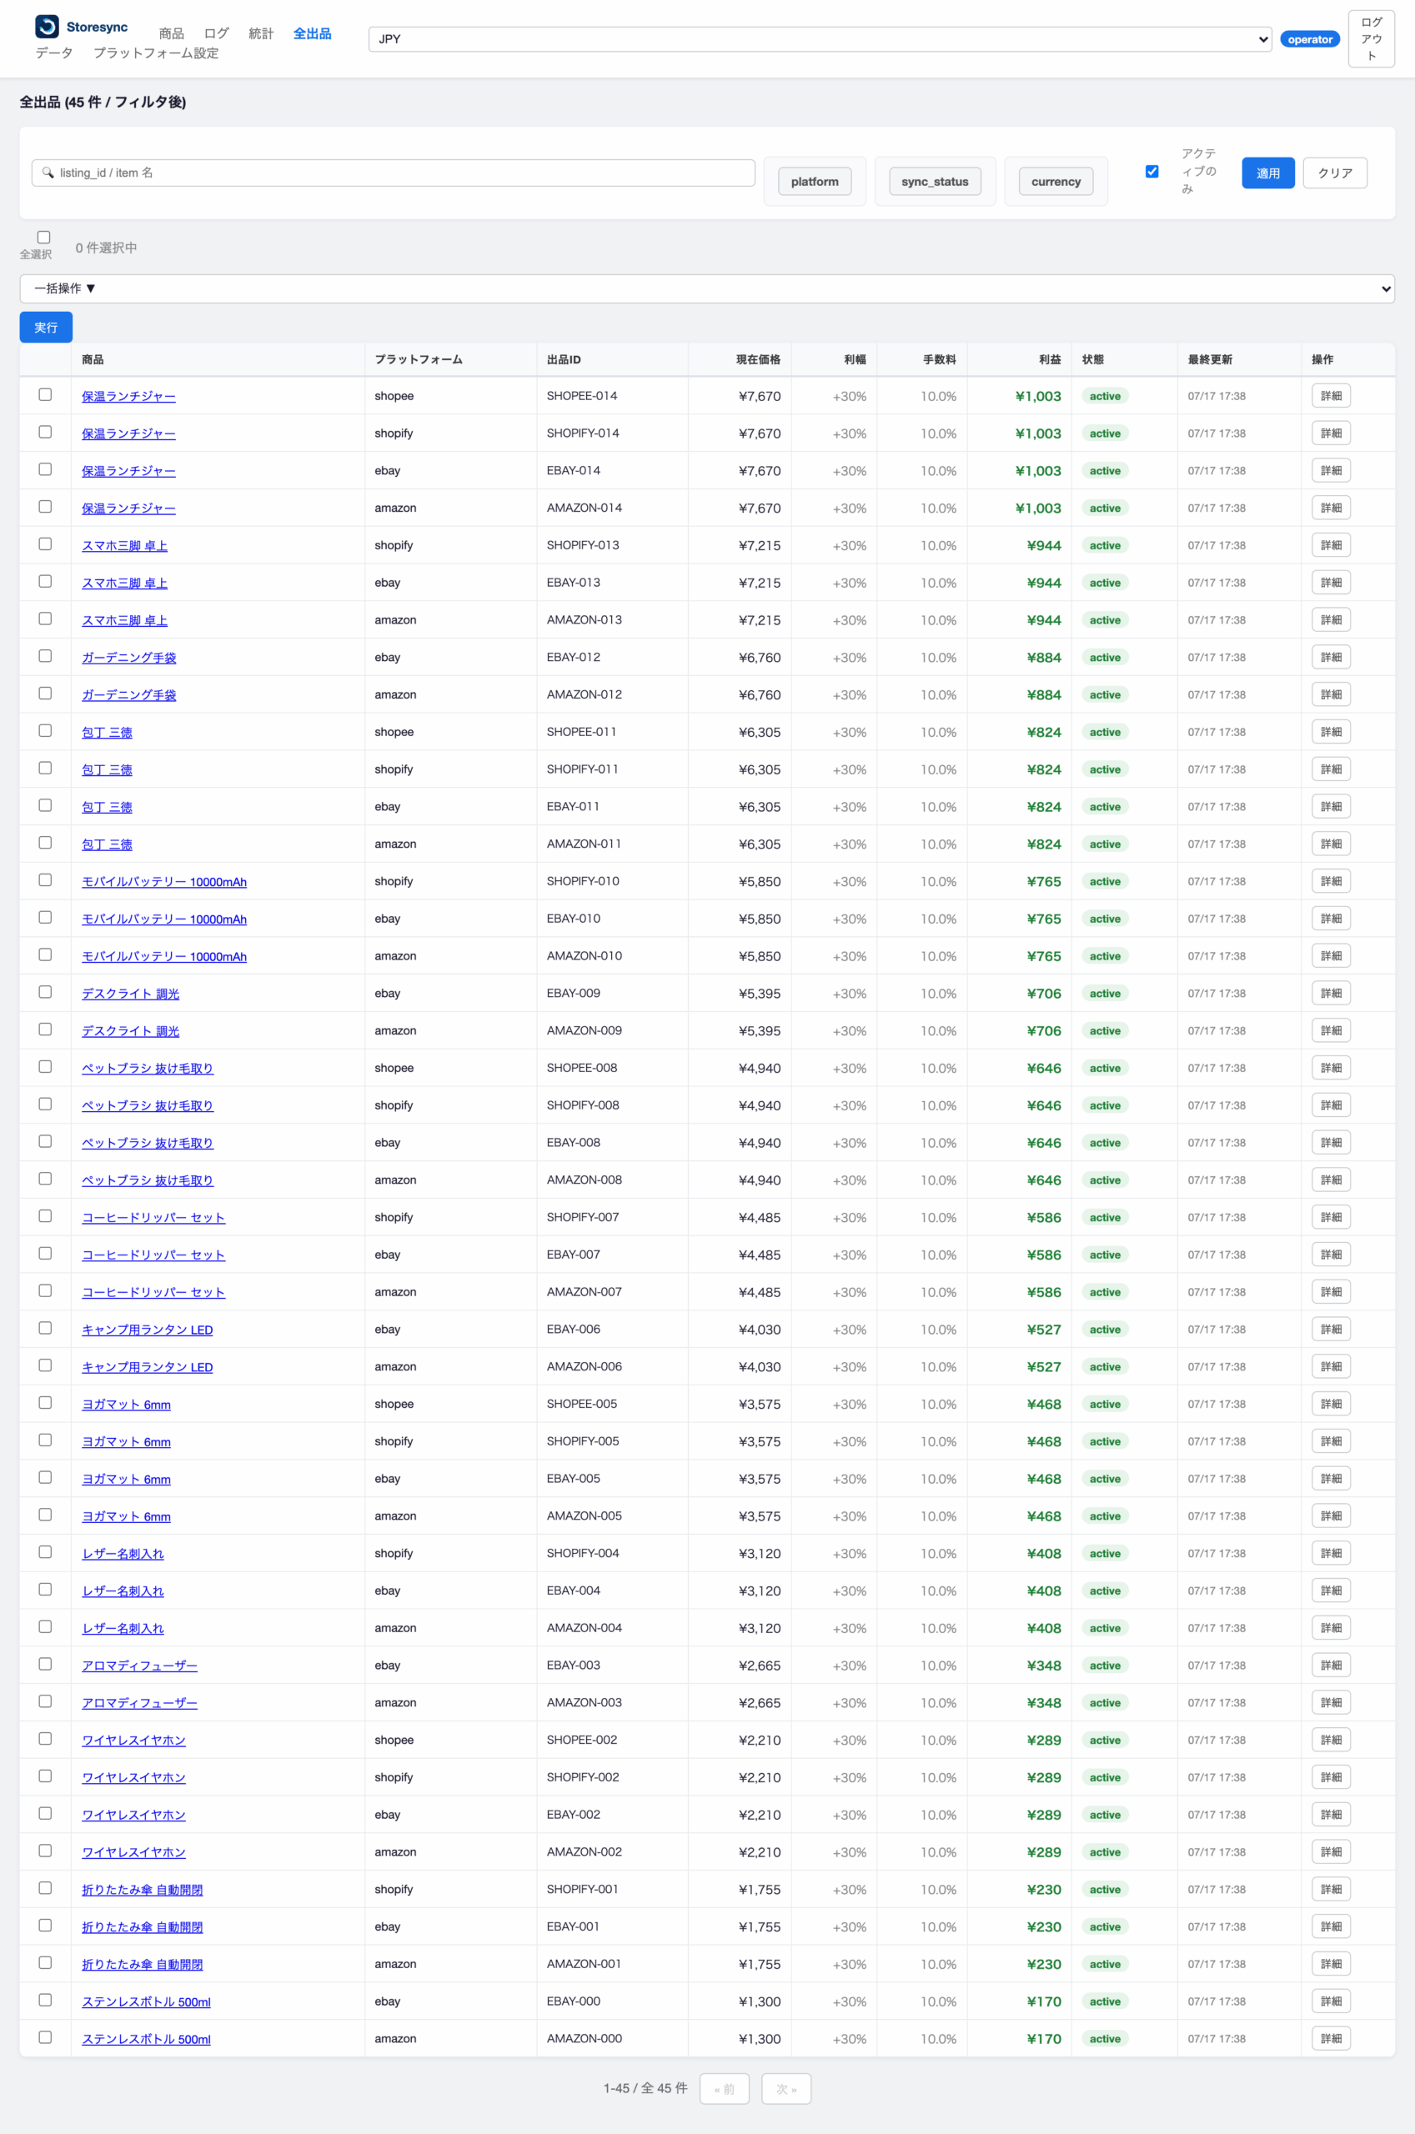Click the 適用 apply button

click(1268, 173)
